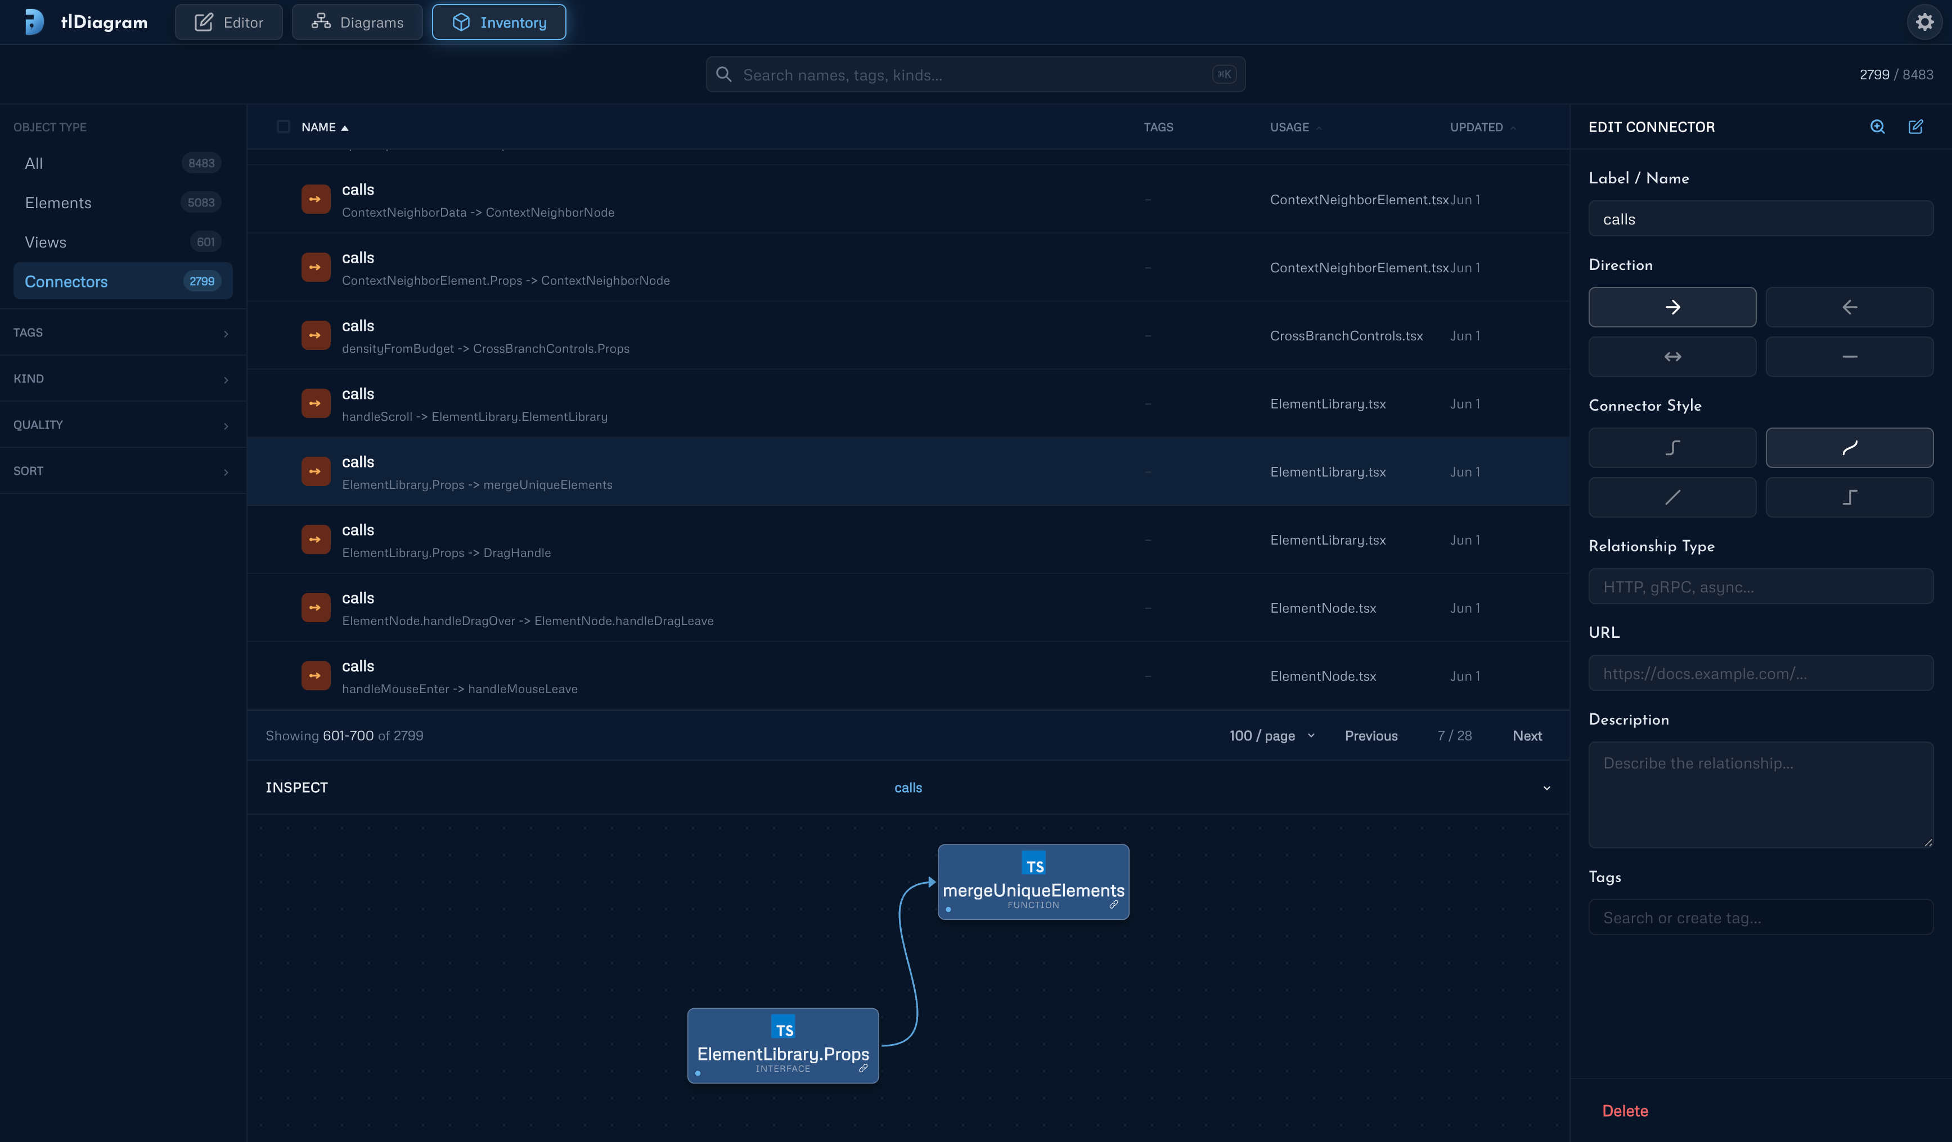
Task: Click link icon on ElementLibrary.Props node
Action: pos(863,1068)
